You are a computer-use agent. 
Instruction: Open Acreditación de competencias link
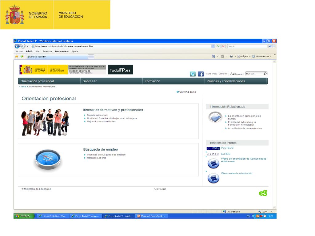coord(245,128)
